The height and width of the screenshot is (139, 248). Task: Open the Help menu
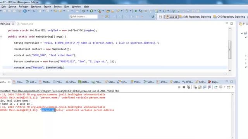86,7
